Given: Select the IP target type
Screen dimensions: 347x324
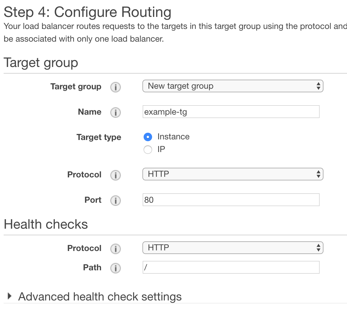Looking at the screenshot, I should tap(148, 150).
